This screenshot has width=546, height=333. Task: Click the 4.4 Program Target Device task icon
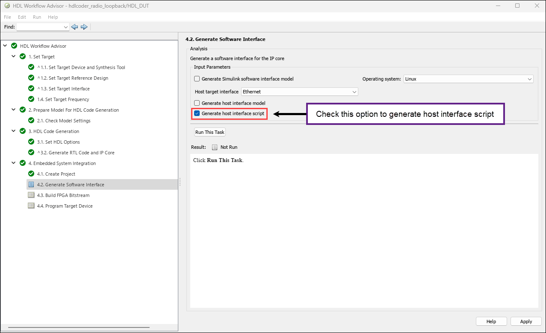(31, 206)
